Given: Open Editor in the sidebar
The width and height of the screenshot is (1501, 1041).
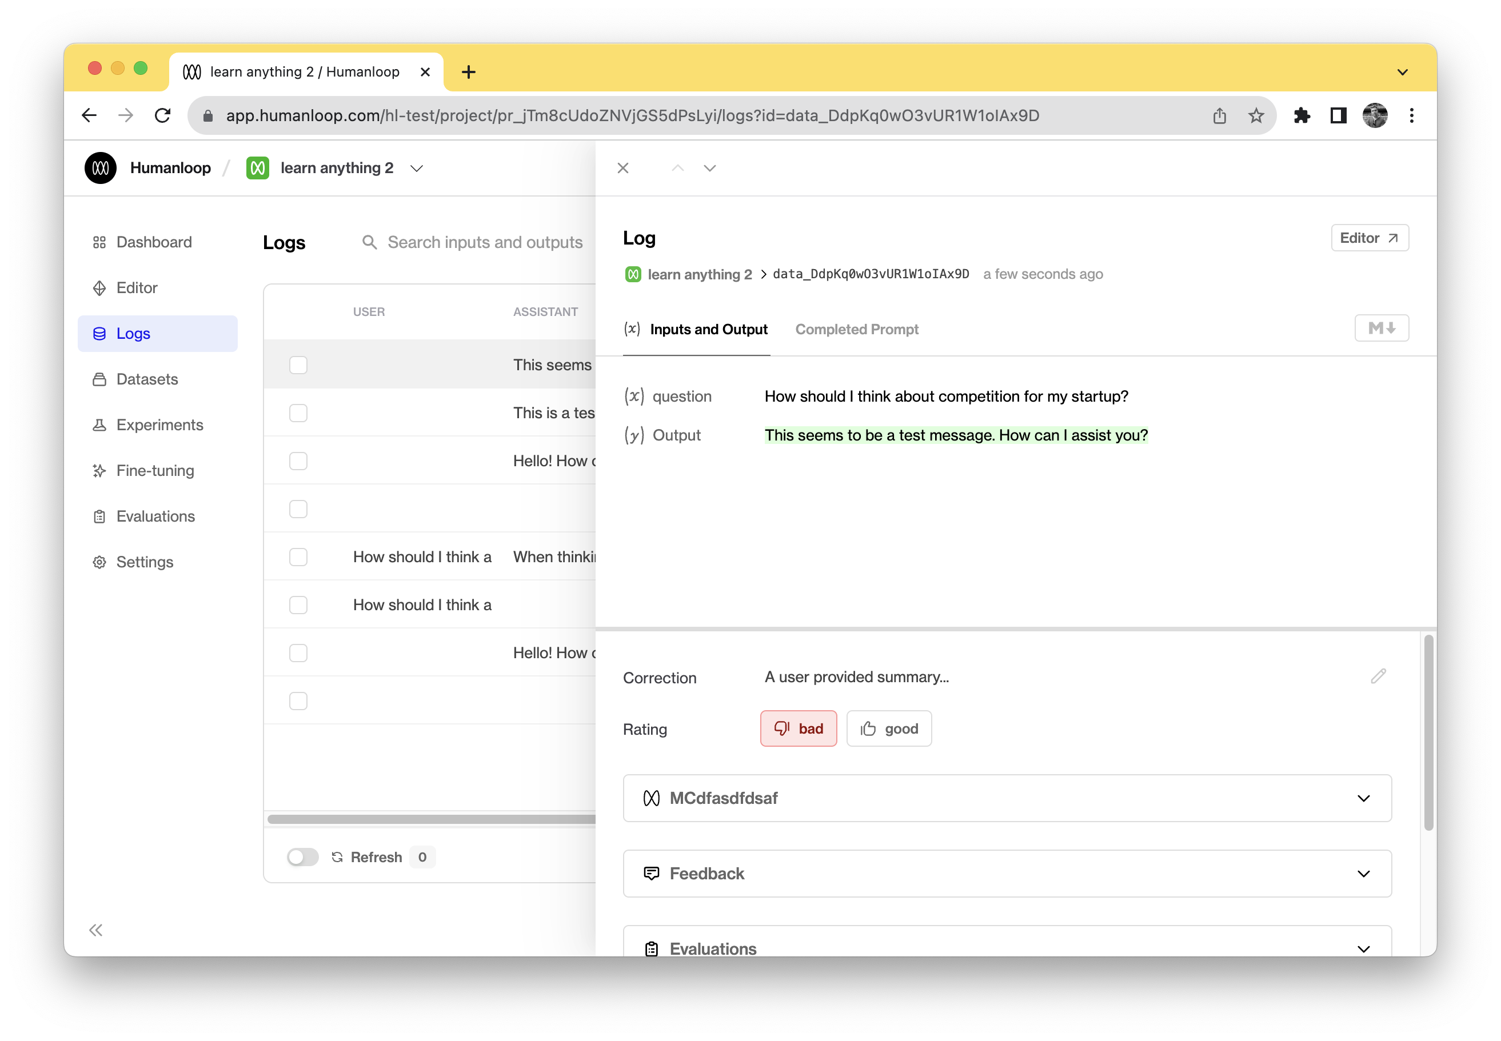Looking at the screenshot, I should coord(157,287).
